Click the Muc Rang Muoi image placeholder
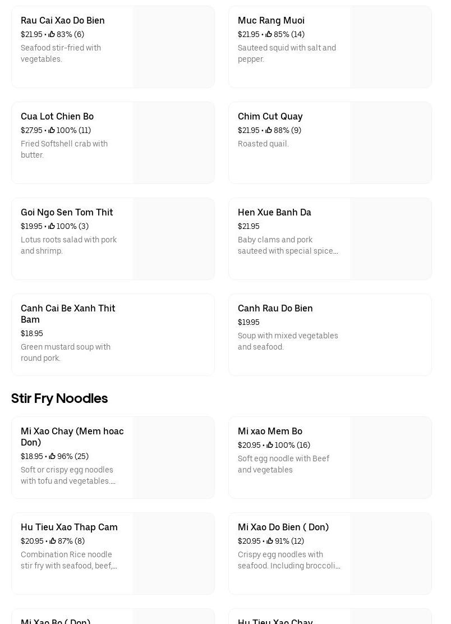 pyautogui.click(x=390, y=47)
